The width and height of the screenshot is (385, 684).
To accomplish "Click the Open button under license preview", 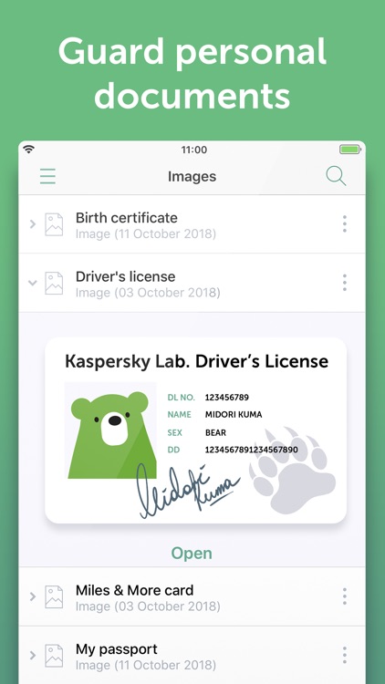I will 192,554.
